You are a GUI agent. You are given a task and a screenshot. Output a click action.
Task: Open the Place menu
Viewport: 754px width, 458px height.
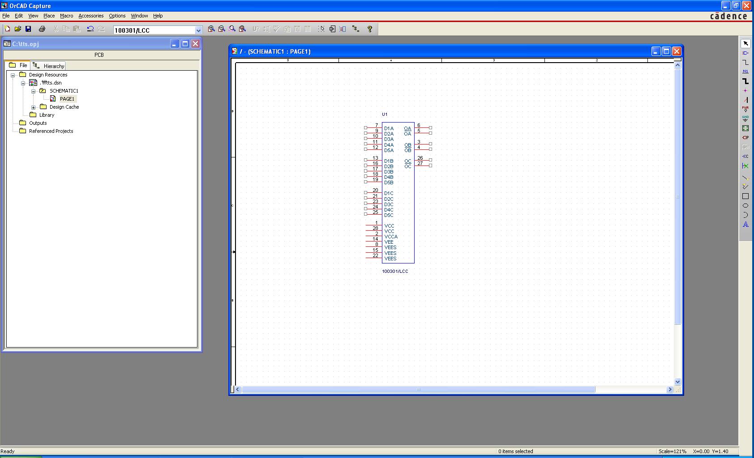(49, 16)
